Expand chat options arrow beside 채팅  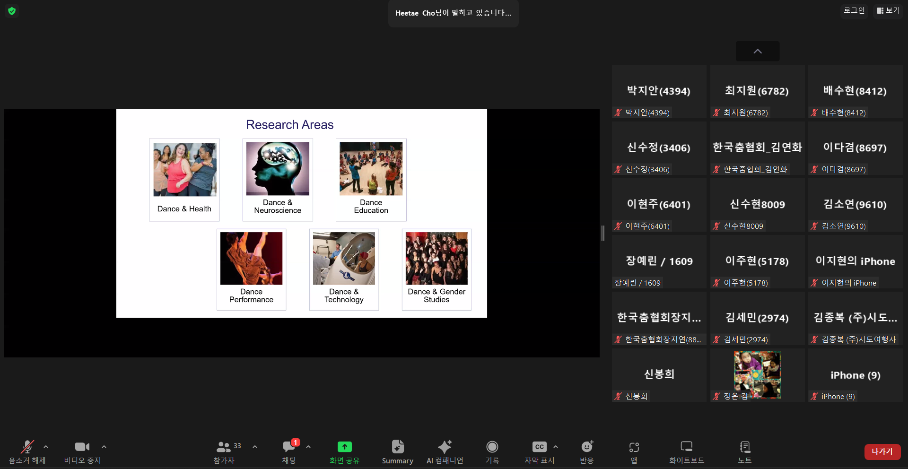point(308,446)
